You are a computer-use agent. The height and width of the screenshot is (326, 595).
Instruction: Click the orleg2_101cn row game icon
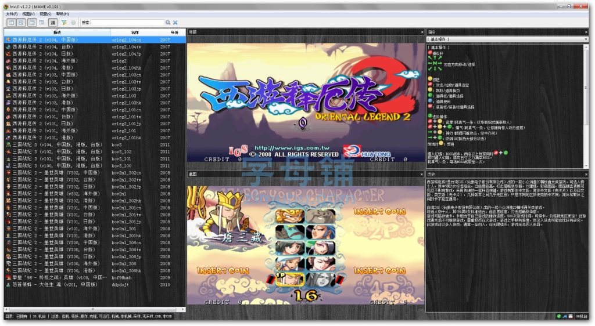click(8, 110)
